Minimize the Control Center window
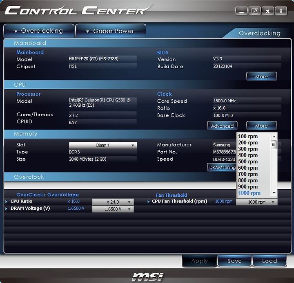Viewport: 294px width, 283px height. [x=241, y=11]
